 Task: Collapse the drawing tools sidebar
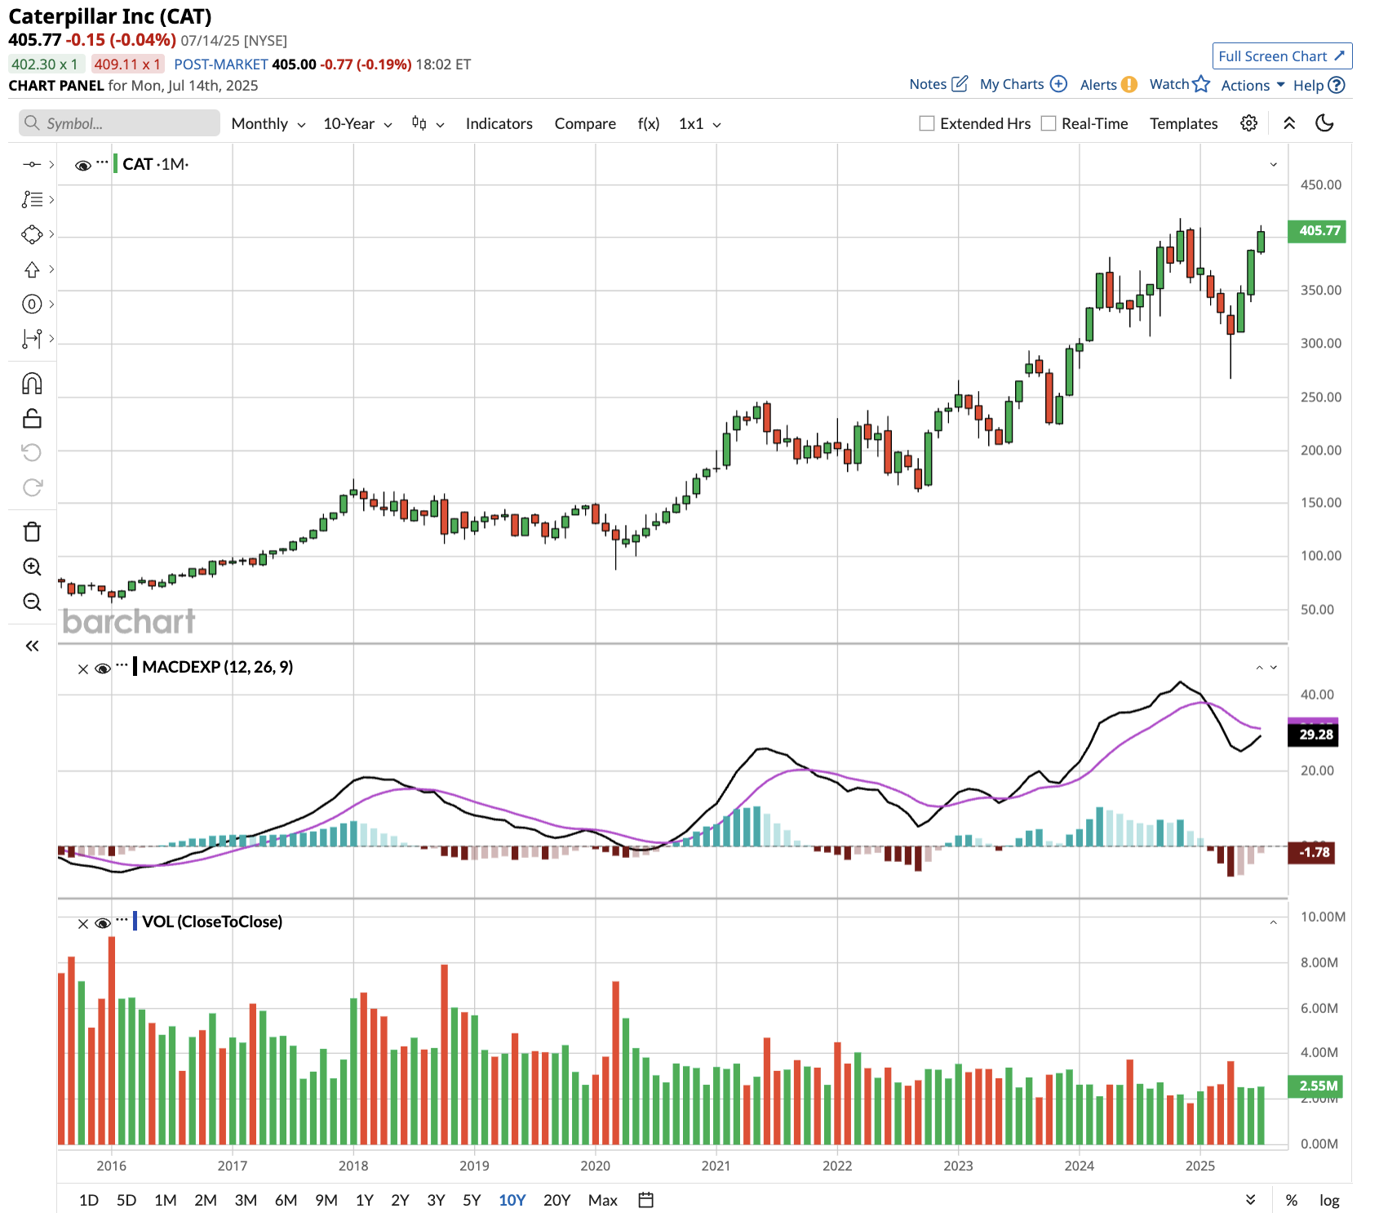point(32,646)
